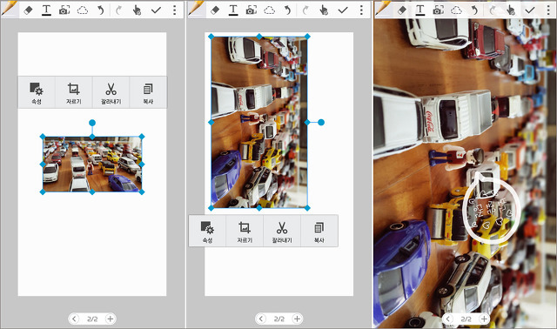Redo the action in the left screen
Screen dimensions: 557x329
pos(119,10)
